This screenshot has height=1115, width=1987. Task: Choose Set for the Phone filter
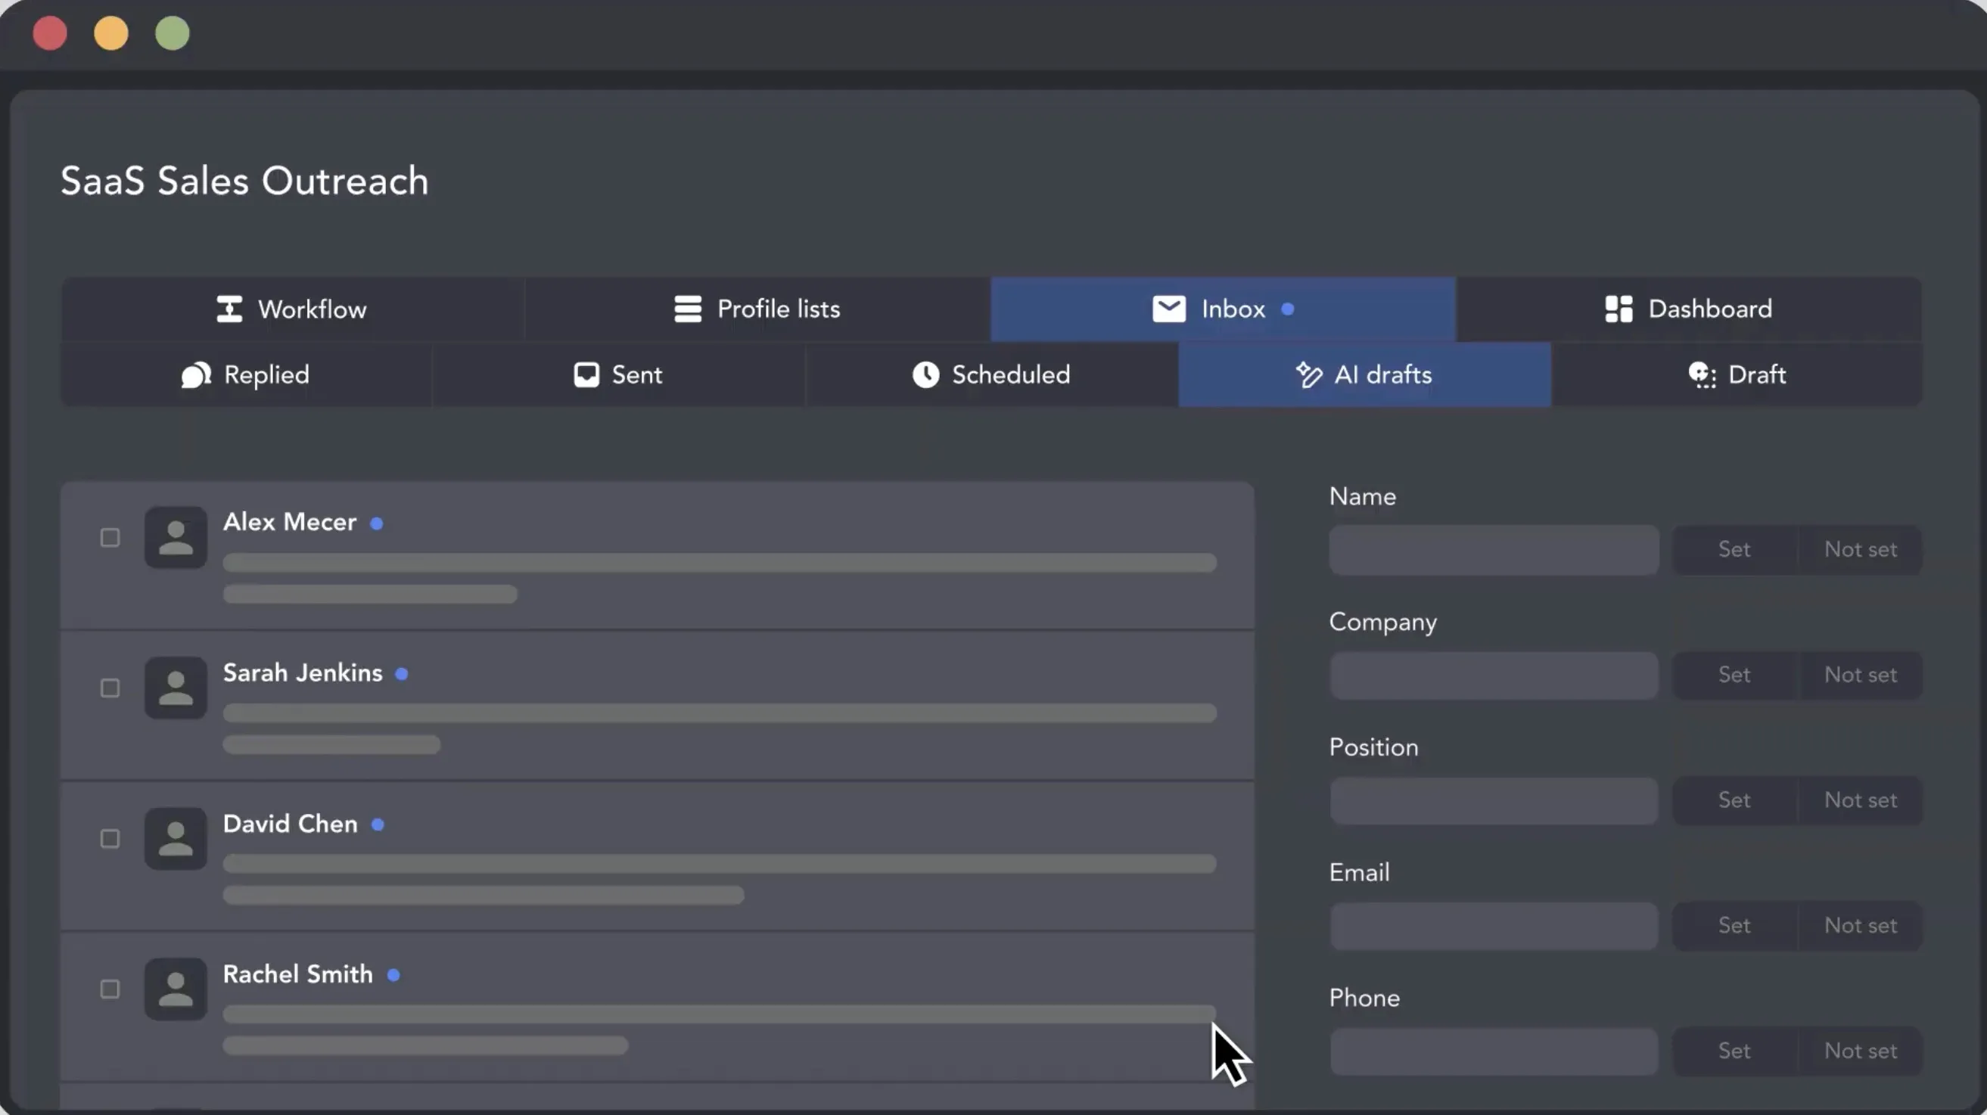[x=1734, y=1051]
